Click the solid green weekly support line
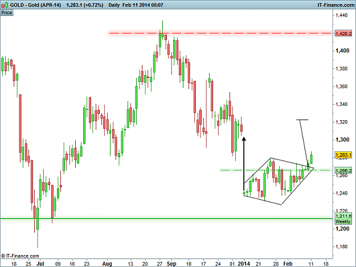The height and width of the screenshot is (267, 356). pos(166,219)
